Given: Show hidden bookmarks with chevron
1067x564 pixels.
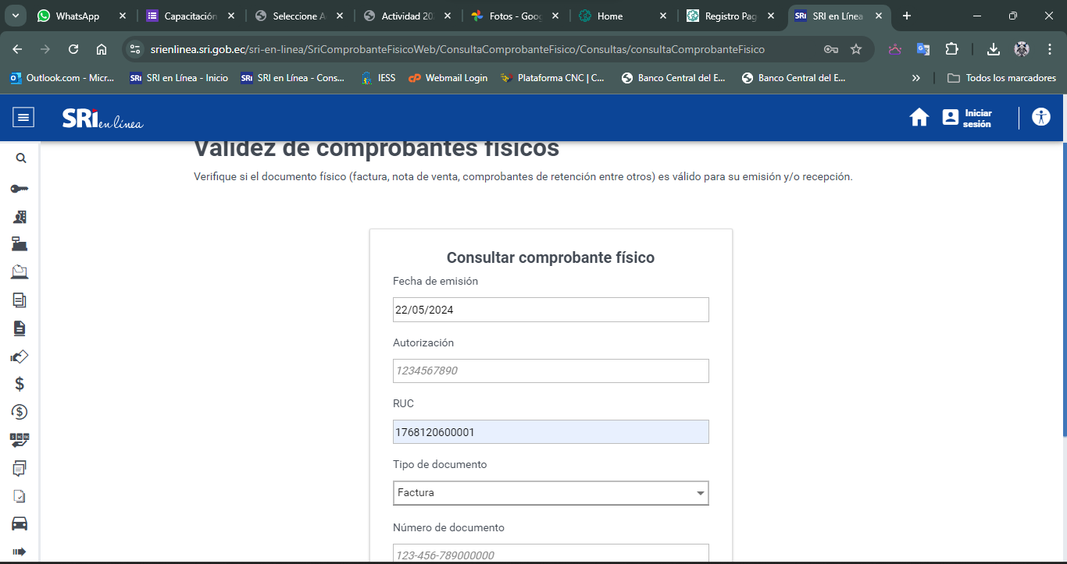Looking at the screenshot, I should click(x=916, y=78).
